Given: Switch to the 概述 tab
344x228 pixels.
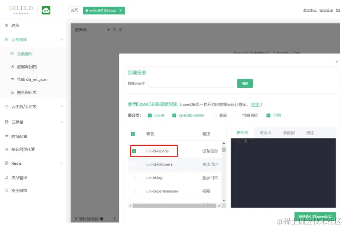Looking at the screenshot, I should 310,133.
